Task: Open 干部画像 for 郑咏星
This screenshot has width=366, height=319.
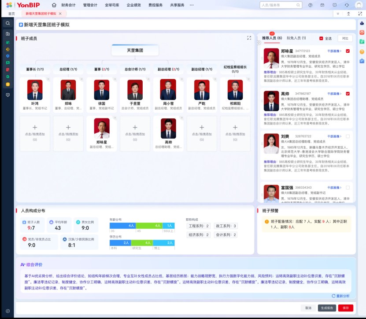Action: click(334, 51)
